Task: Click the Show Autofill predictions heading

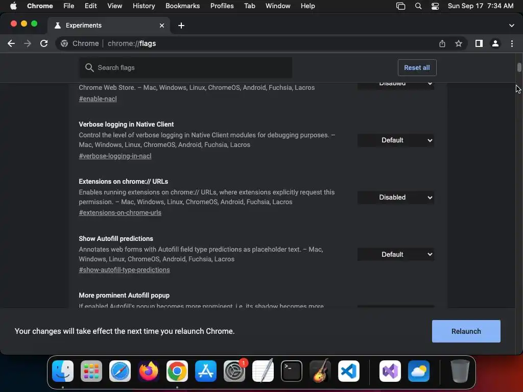Action: (x=116, y=239)
